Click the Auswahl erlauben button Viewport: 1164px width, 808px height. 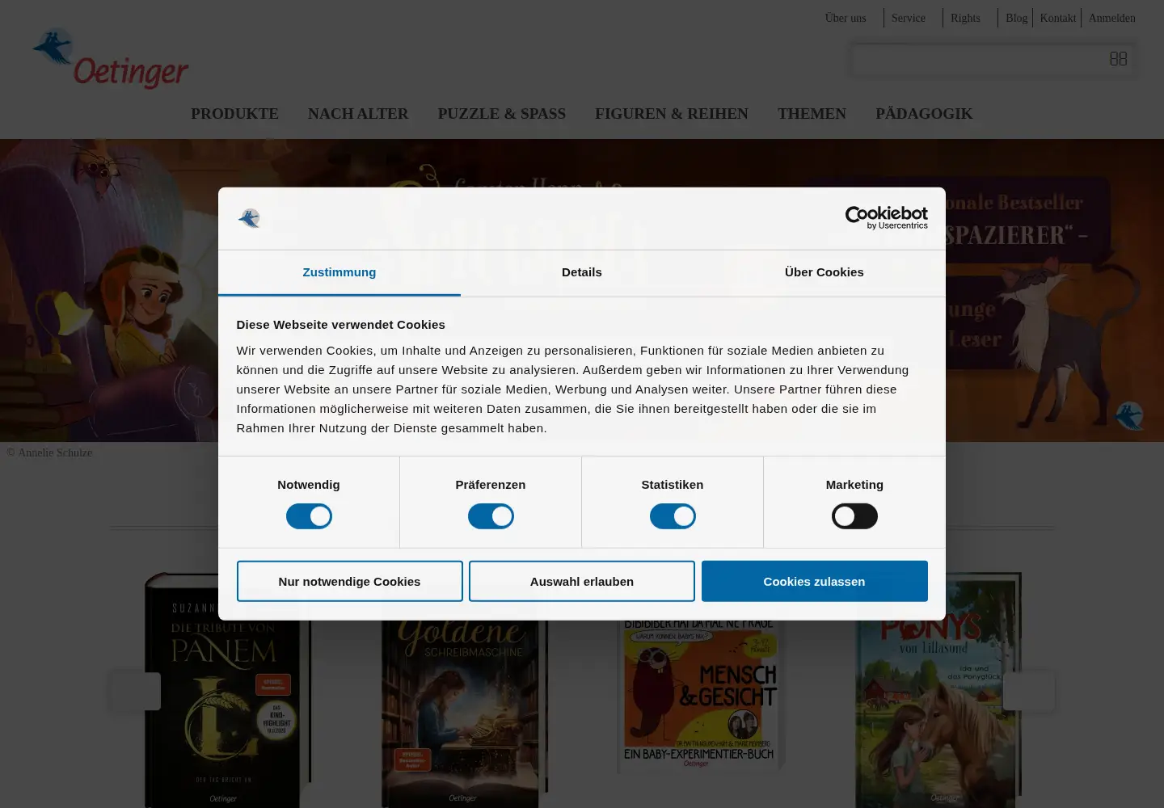tap(582, 582)
